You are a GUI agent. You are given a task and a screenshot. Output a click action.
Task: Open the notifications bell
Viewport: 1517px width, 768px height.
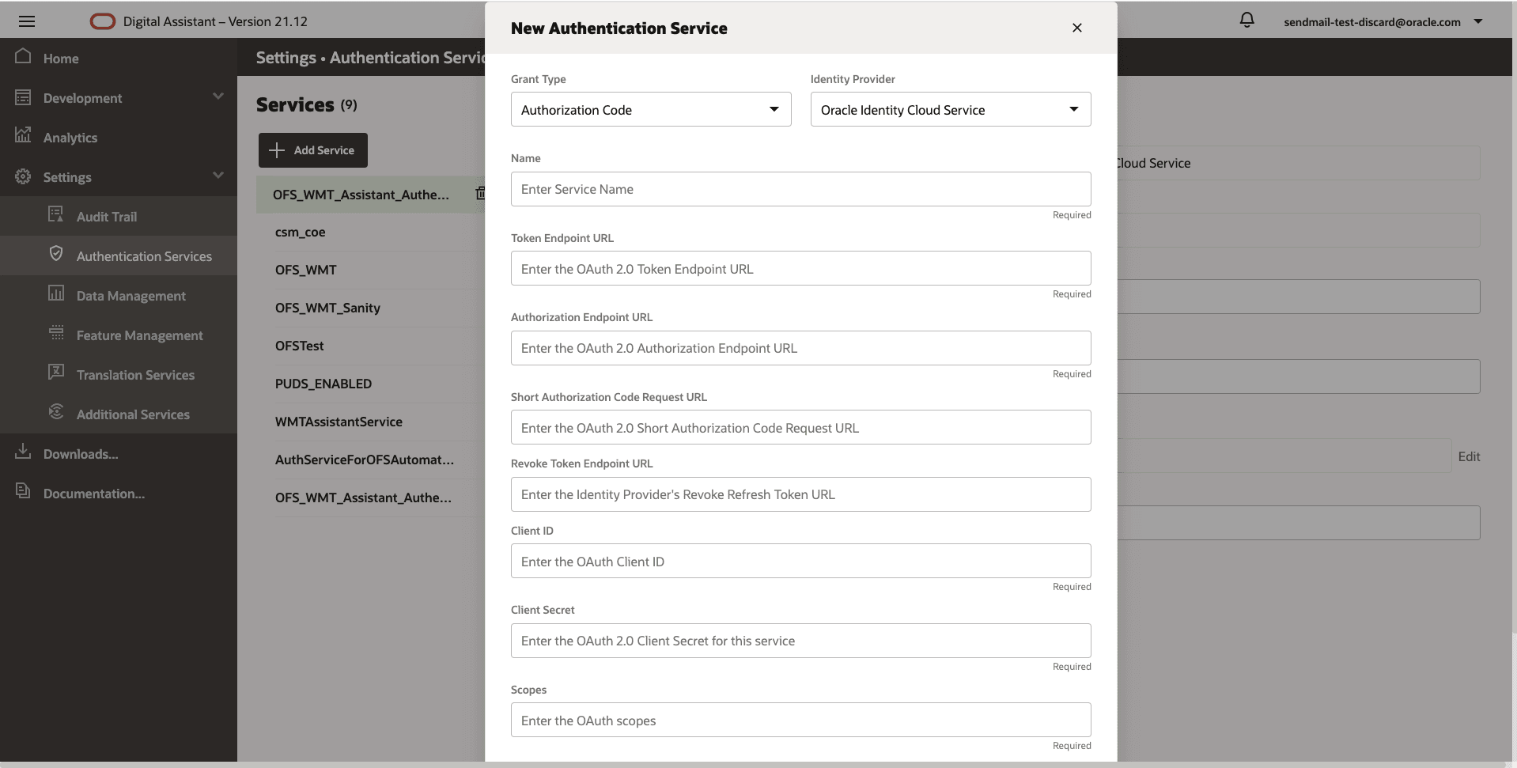click(x=1247, y=20)
